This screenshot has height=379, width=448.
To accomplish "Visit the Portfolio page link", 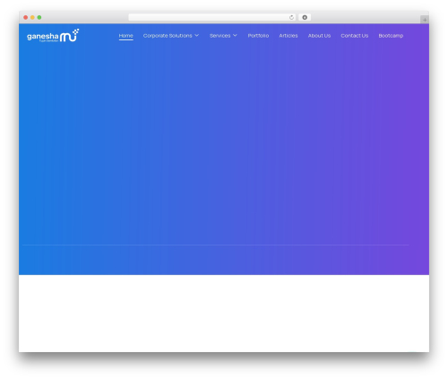I will pyautogui.click(x=258, y=36).
